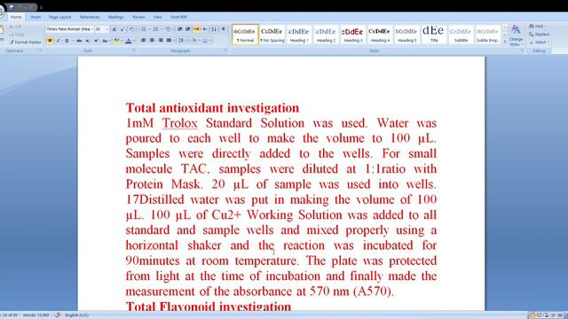Click Replace button in Editing group

539,34
